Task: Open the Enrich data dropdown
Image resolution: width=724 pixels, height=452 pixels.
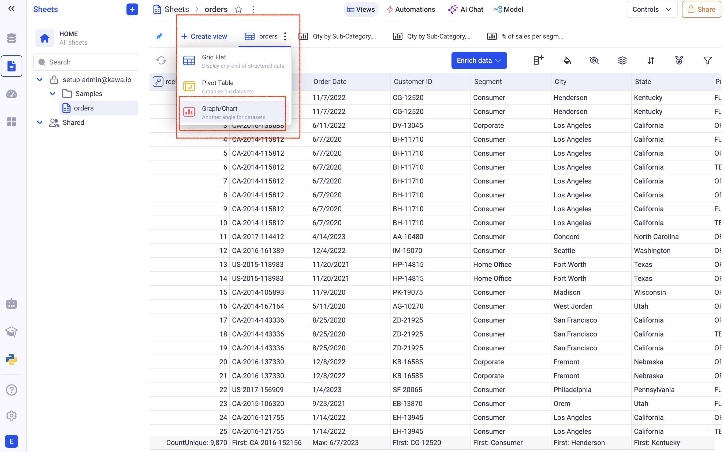Action: [x=479, y=61]
